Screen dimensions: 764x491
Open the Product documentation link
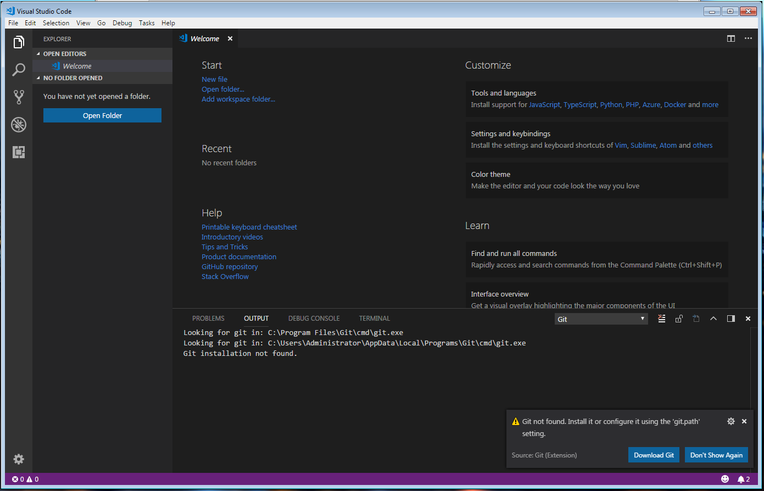tap(239, 256)
